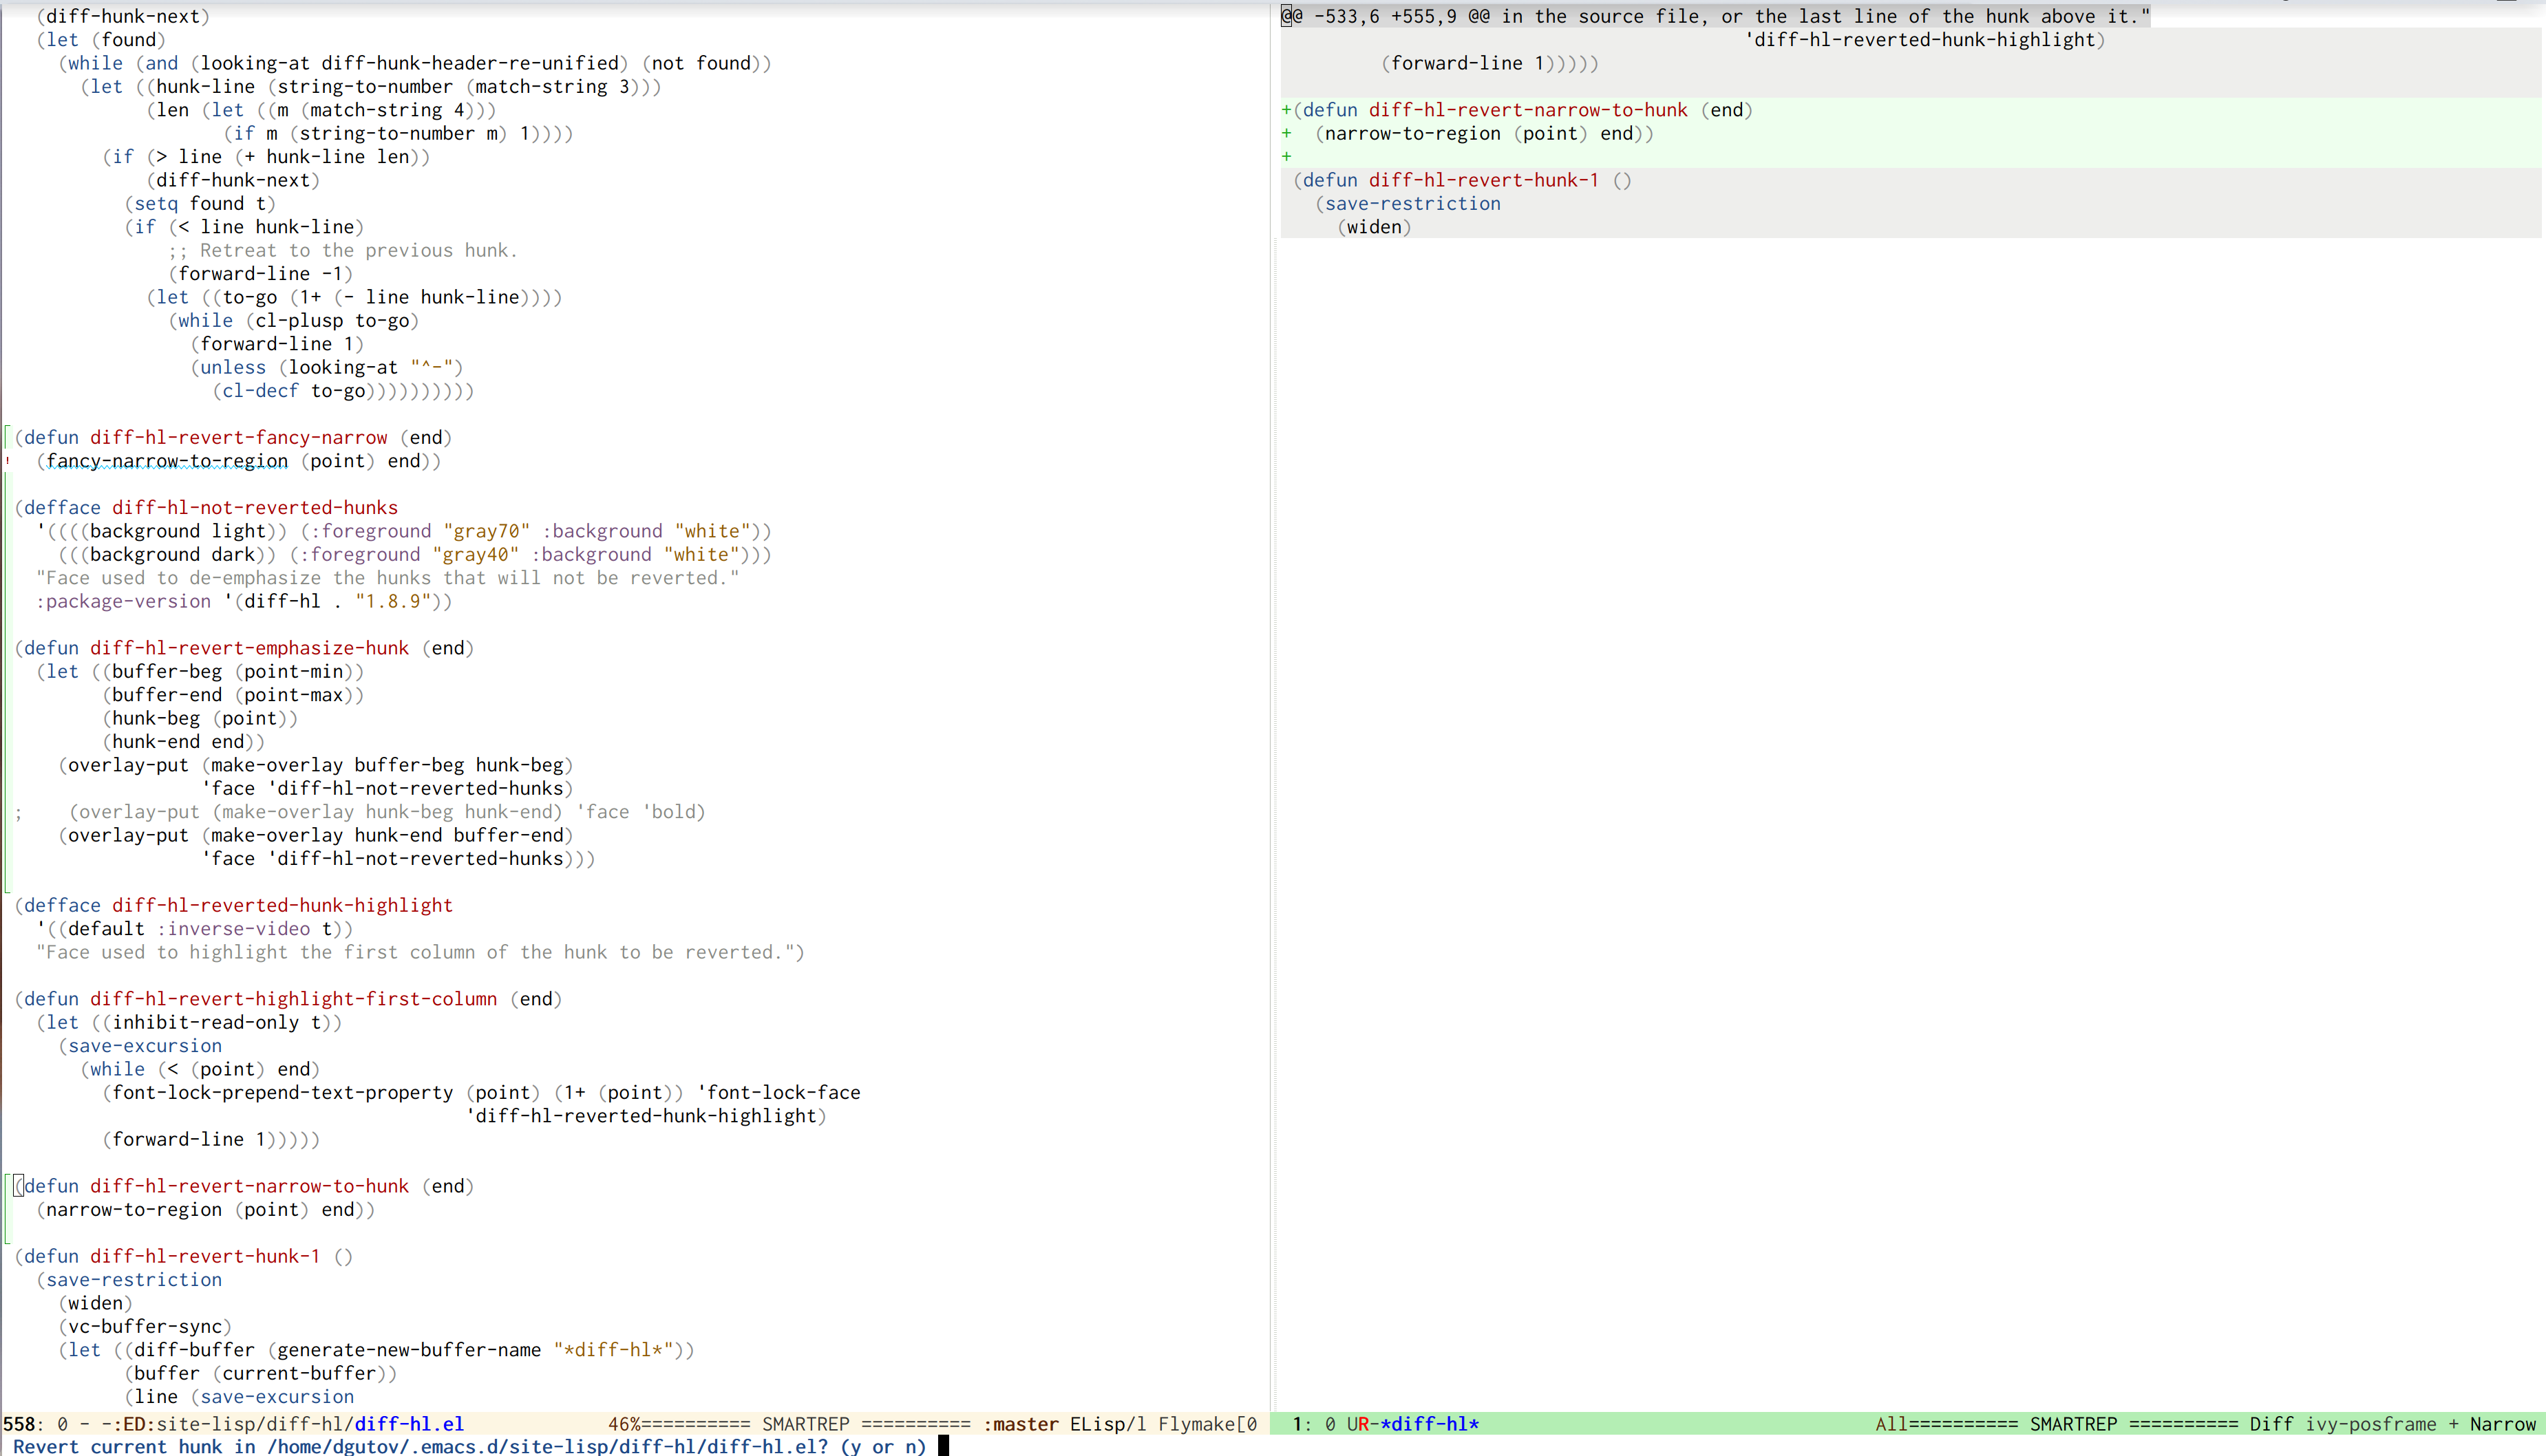
Task: Click the 46% buffer position indicator
Action: pos(624,1424)
